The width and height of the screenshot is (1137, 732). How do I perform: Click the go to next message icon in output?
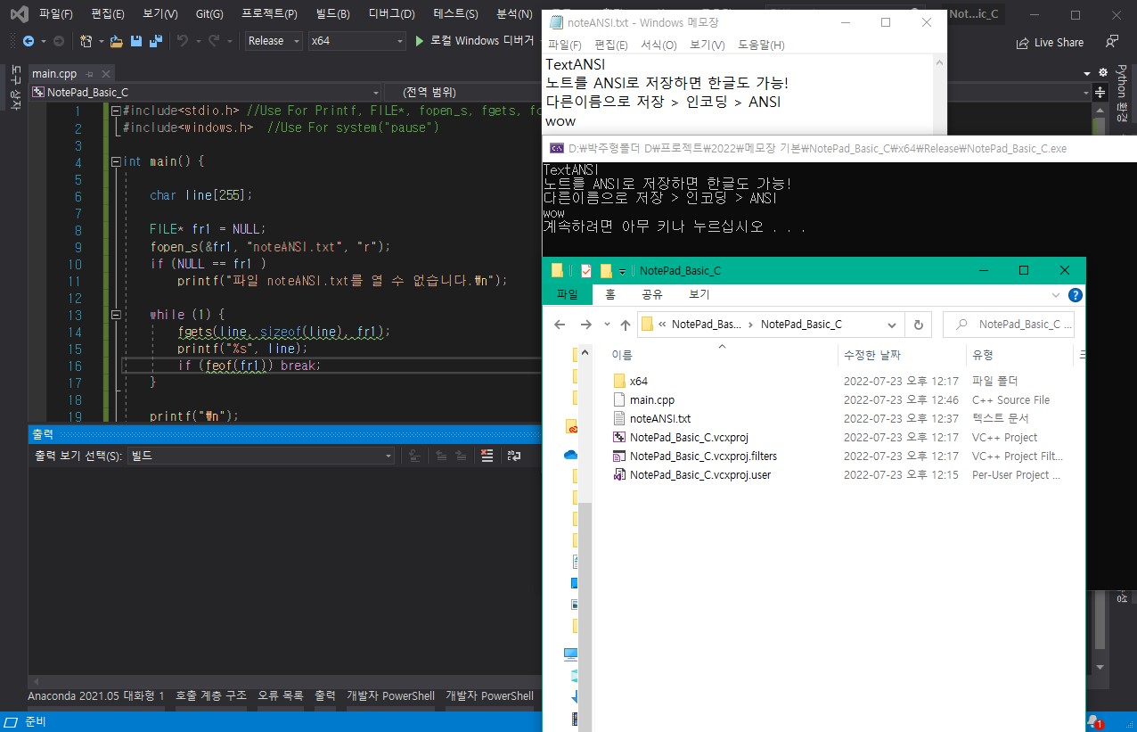[x=460, y=456]
